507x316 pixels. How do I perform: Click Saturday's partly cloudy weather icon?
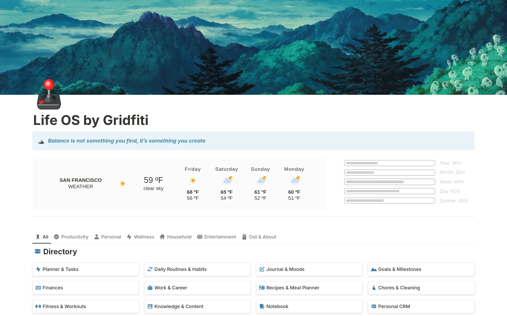(x=228, y=180)
